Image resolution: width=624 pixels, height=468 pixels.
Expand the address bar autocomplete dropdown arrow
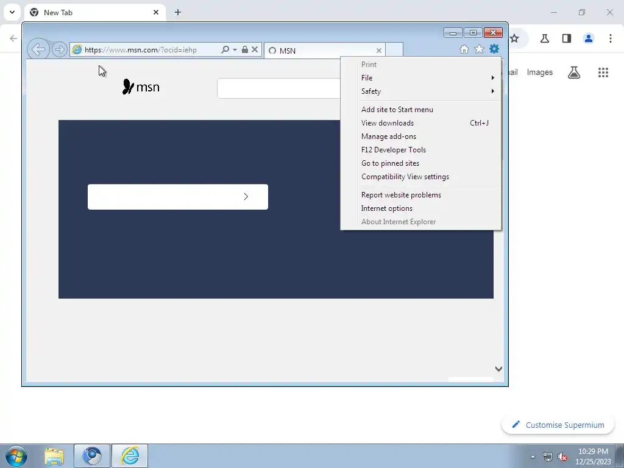coord(235,50)
